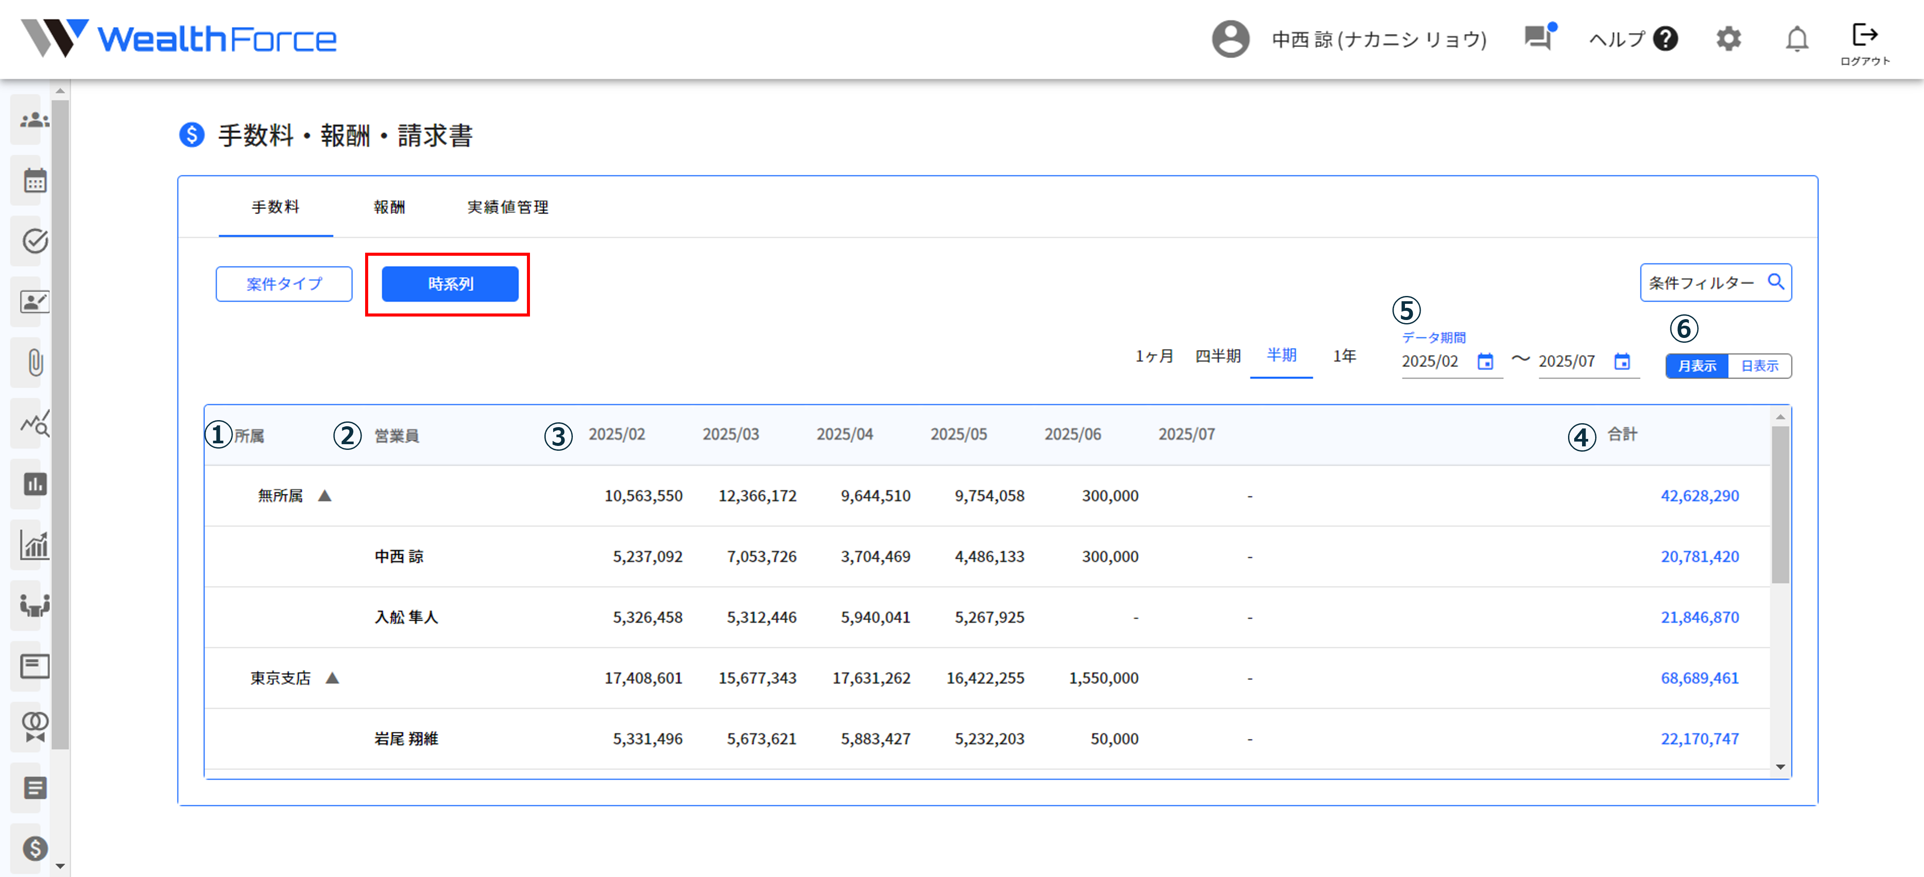Open the checkmark tasks icon in sidebar
1924x877 pixels.
pos(35,241)
